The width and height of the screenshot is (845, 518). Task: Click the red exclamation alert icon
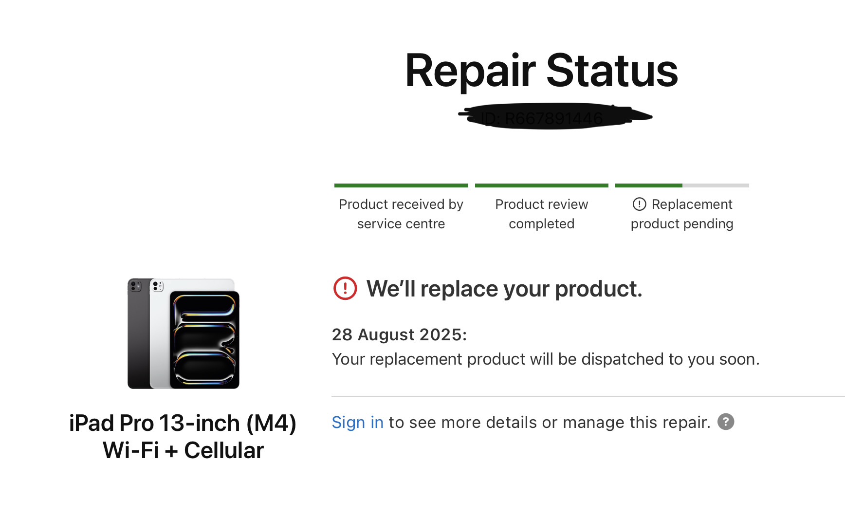345,288
